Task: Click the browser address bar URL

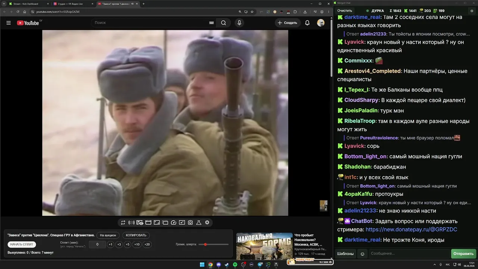Action: [58, 12]
